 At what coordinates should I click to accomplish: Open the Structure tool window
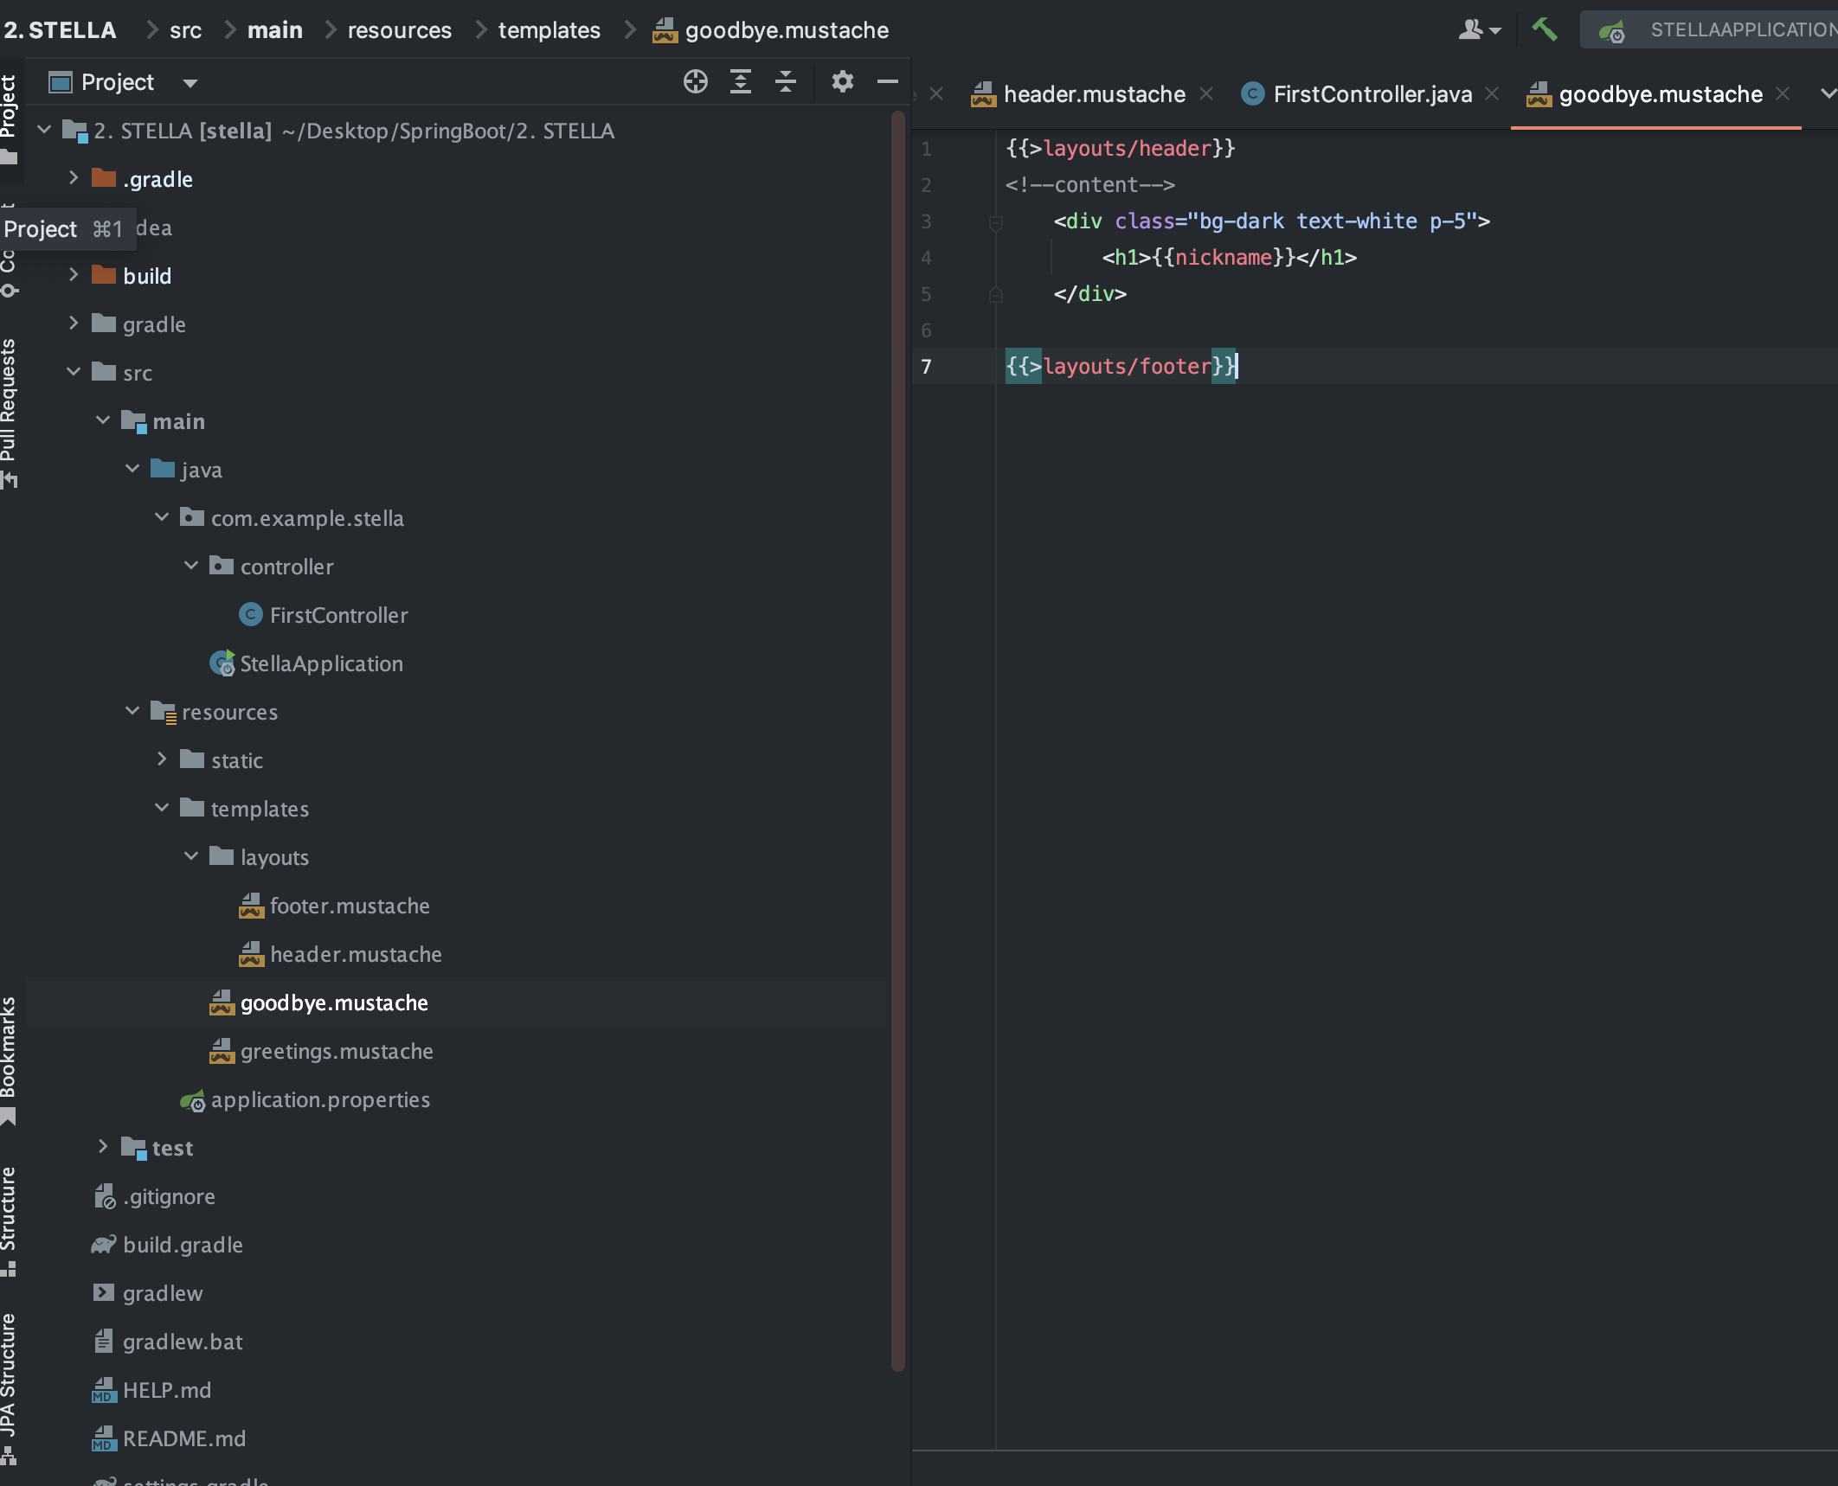(10, 1221)
